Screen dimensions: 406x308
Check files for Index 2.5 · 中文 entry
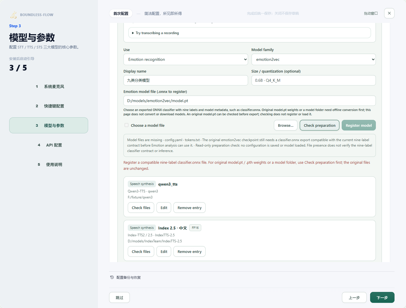[x=141, y=252]
